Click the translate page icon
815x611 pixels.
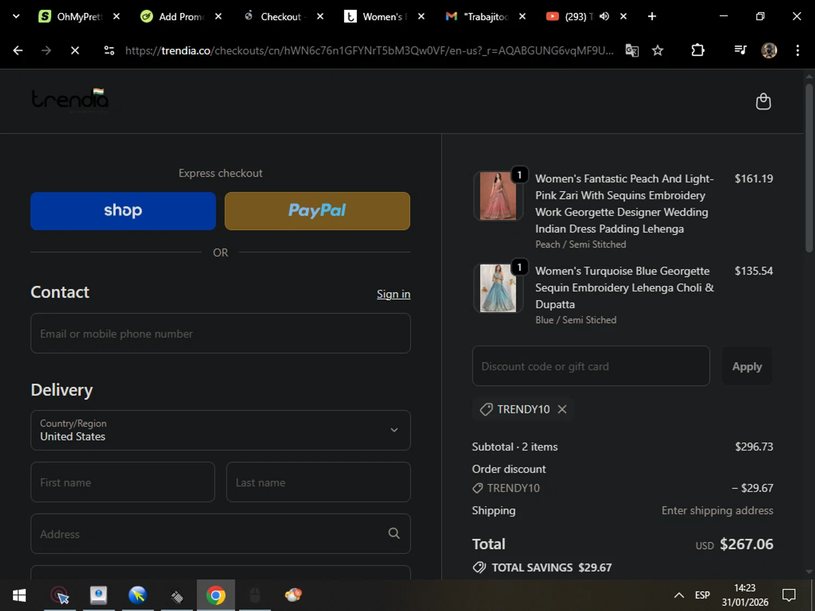(x=632, y=51)
